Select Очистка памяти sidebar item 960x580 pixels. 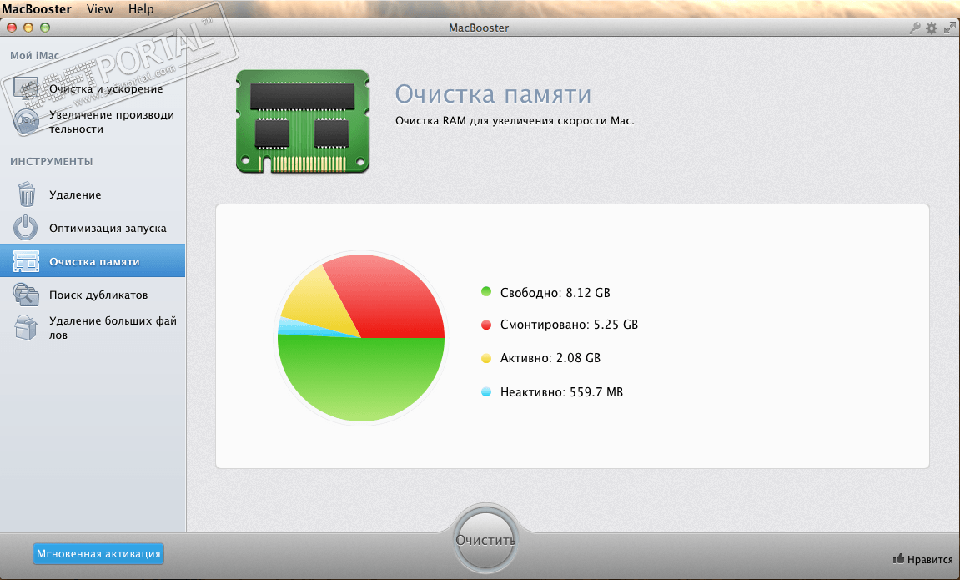pyautogui.click(x=93, y=261)
